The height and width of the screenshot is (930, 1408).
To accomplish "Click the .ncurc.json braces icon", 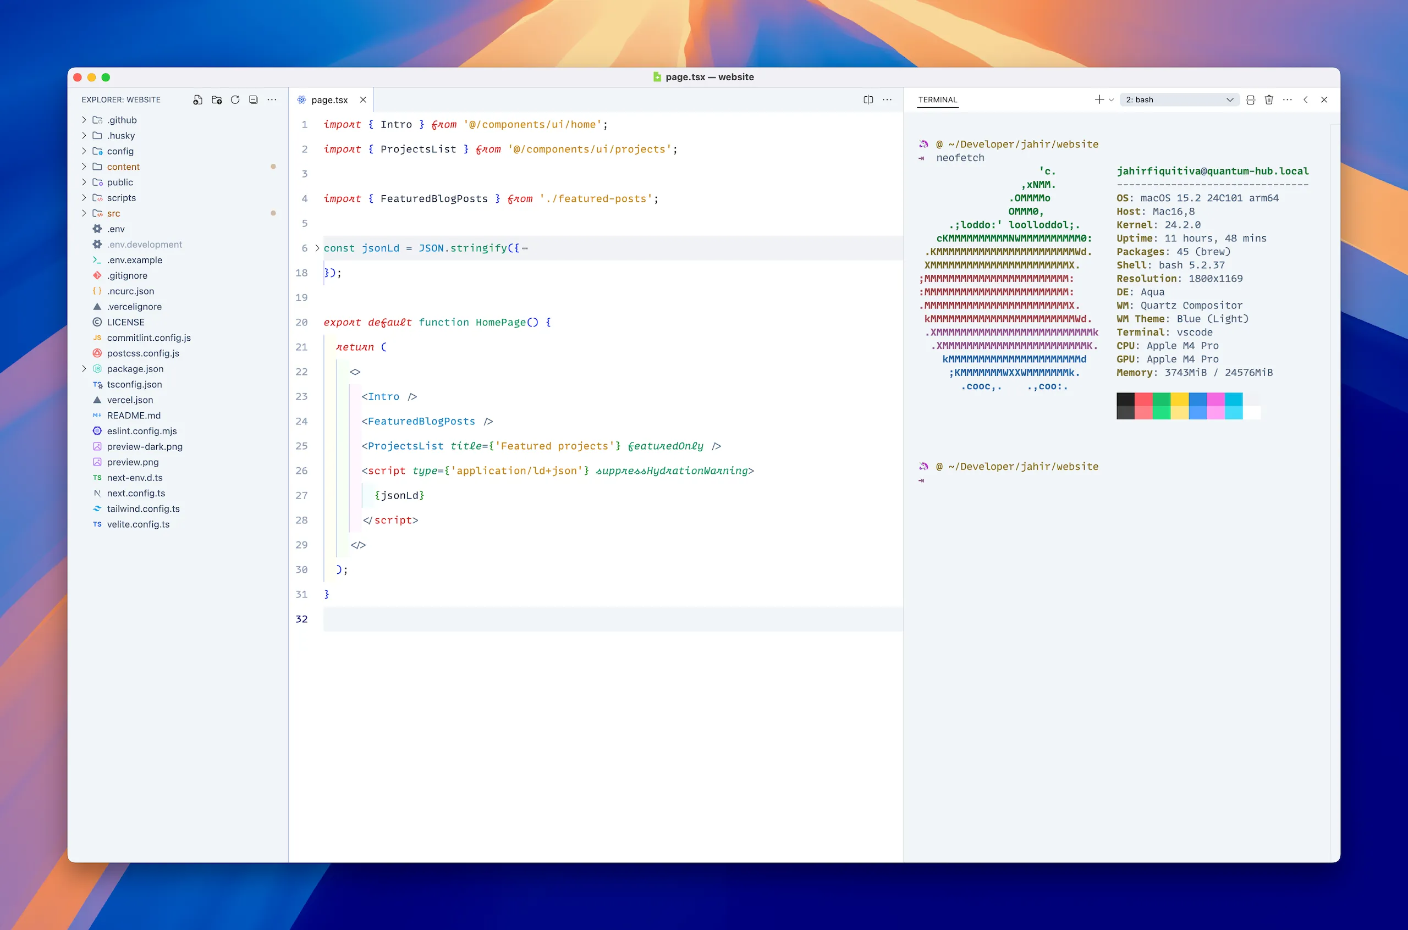I will [x=97, y=291].
